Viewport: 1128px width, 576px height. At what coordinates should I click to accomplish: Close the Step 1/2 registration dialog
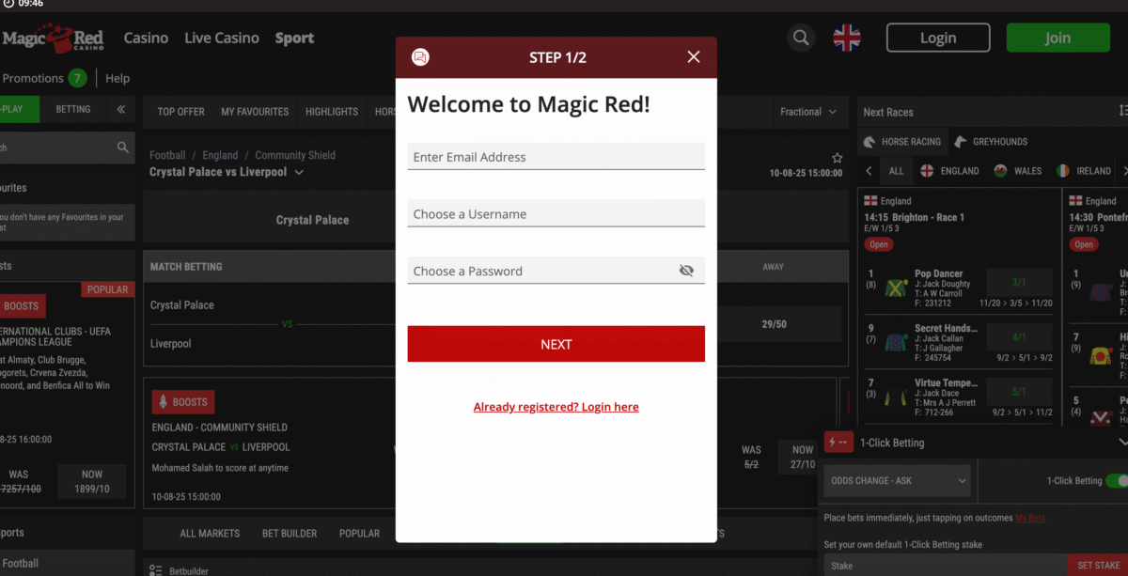tap(694, 57)
